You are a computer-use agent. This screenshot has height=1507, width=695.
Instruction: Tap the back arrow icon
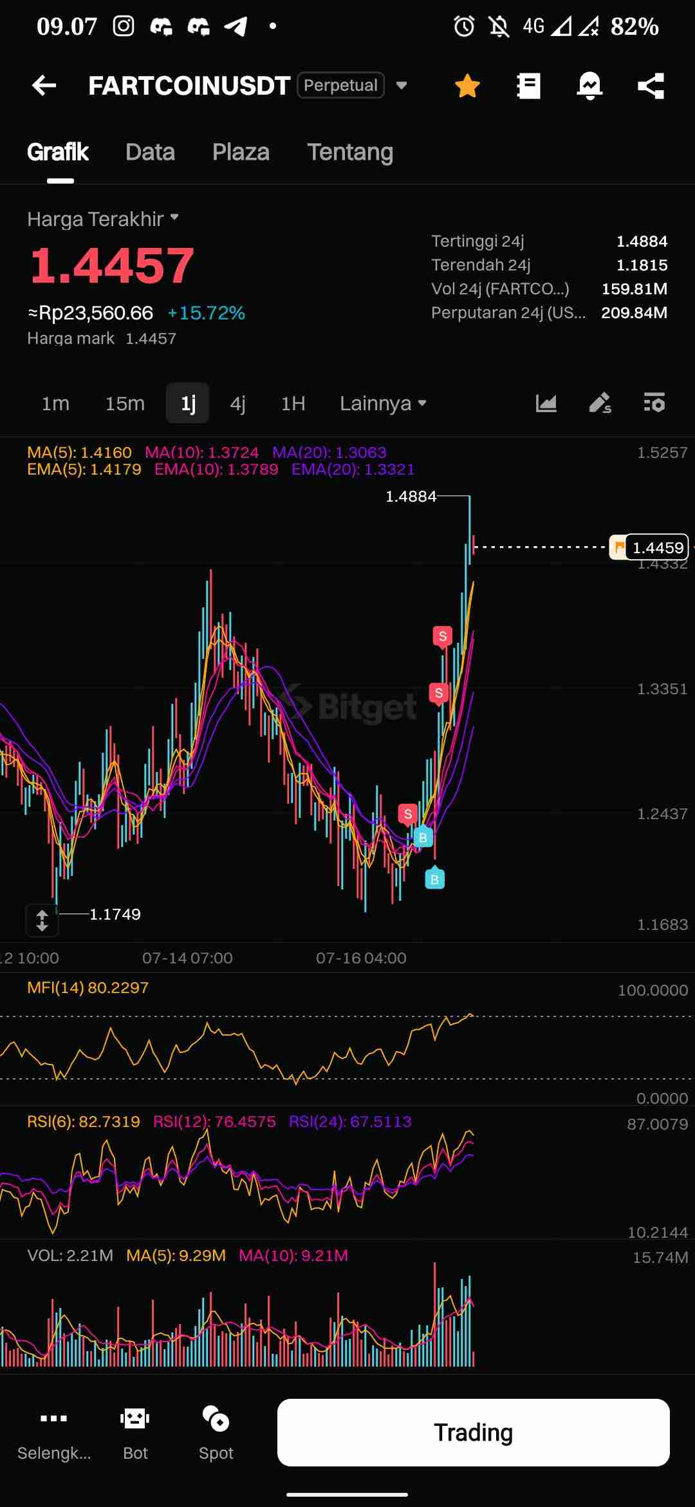coord(44,86)
